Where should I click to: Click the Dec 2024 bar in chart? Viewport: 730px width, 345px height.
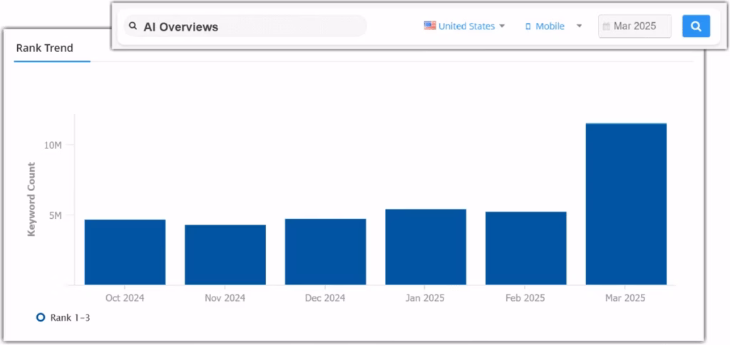coord(325,252)
